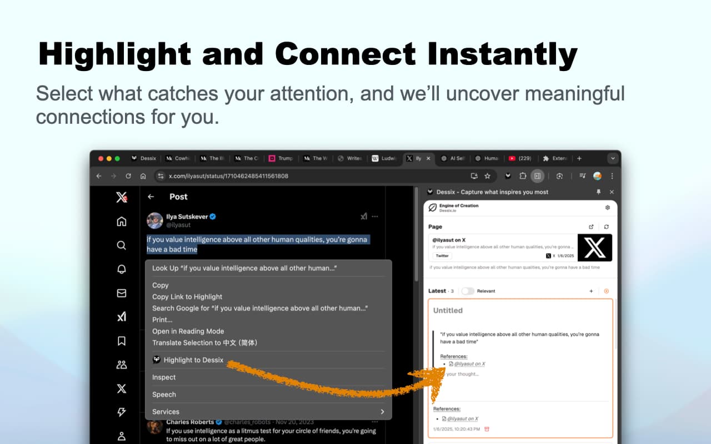Open X Explore search icon
This screenshot has height=444, width=711.
(121, 245)
